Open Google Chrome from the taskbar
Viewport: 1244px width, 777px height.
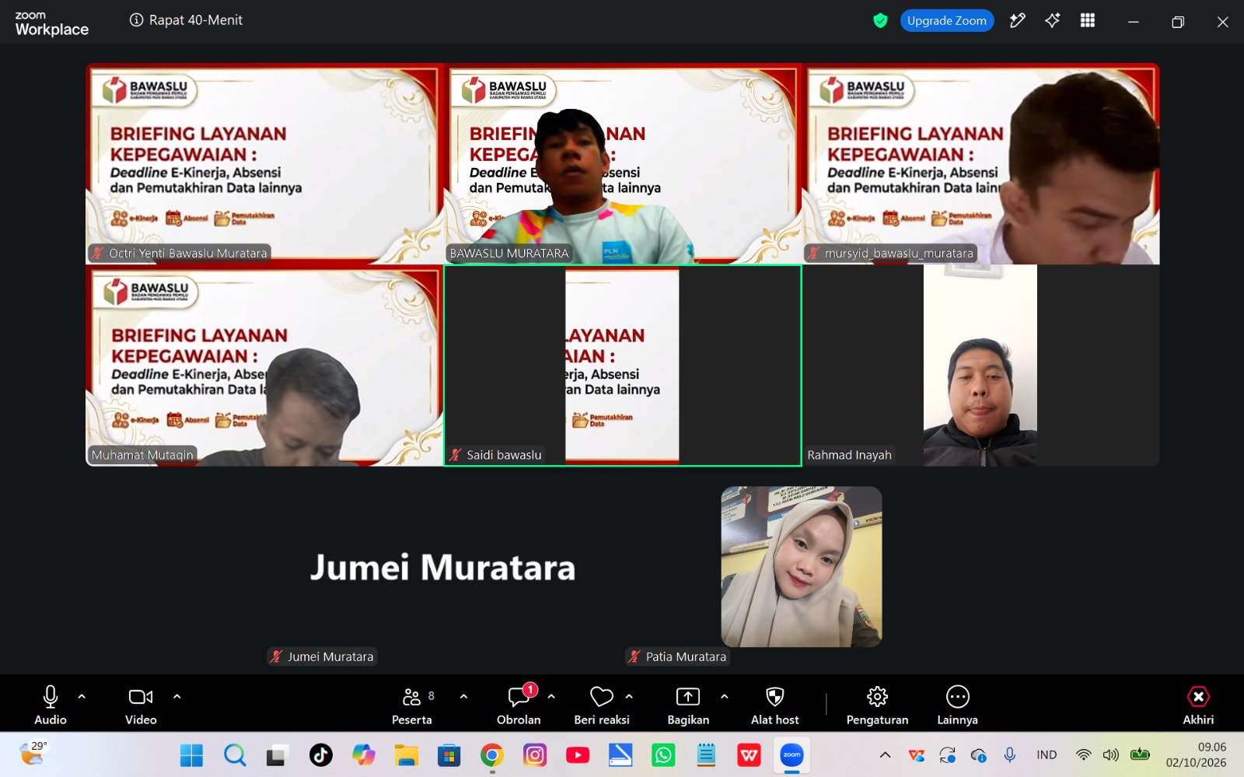tap(492, 755)
